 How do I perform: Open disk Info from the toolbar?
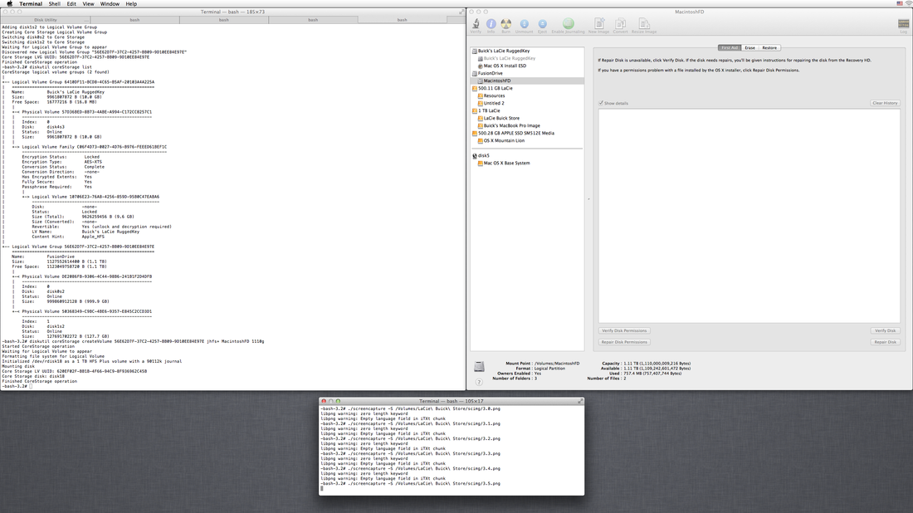click(491, 25)
